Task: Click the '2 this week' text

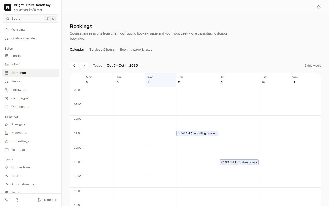Action: click(313, 66)
